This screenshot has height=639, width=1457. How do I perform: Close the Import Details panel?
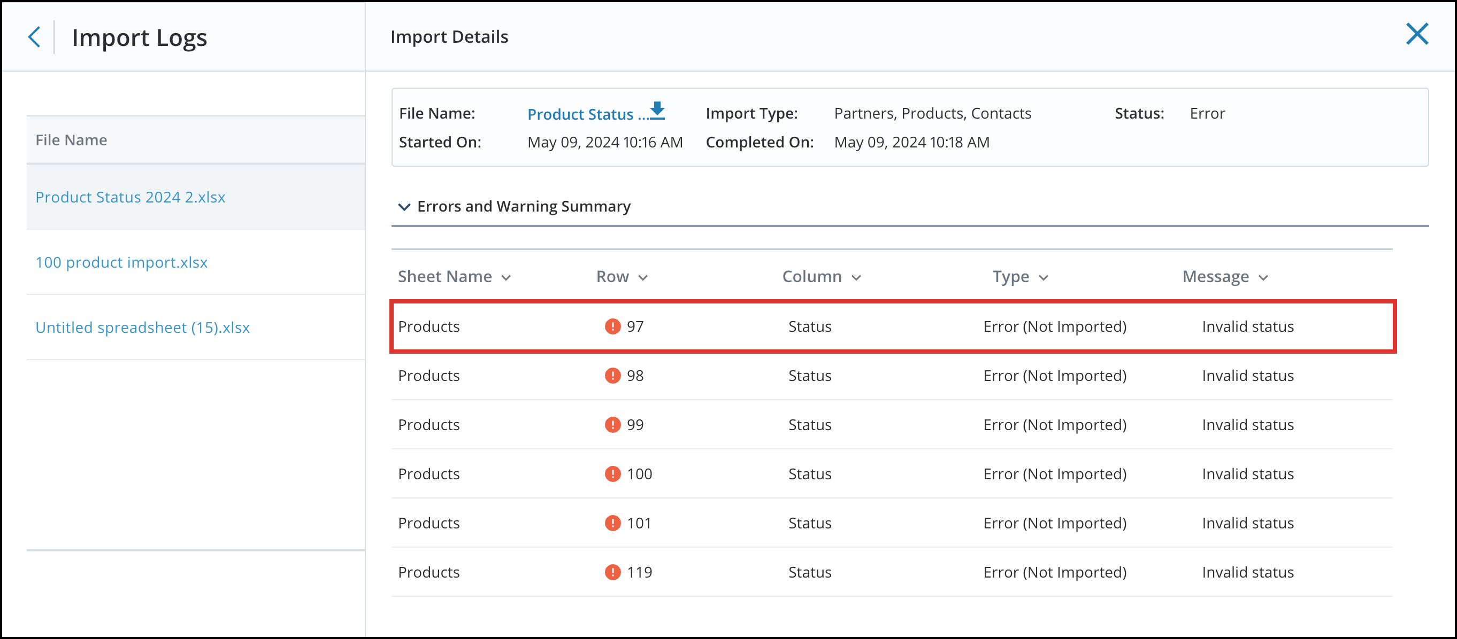tap(1417, 34)
